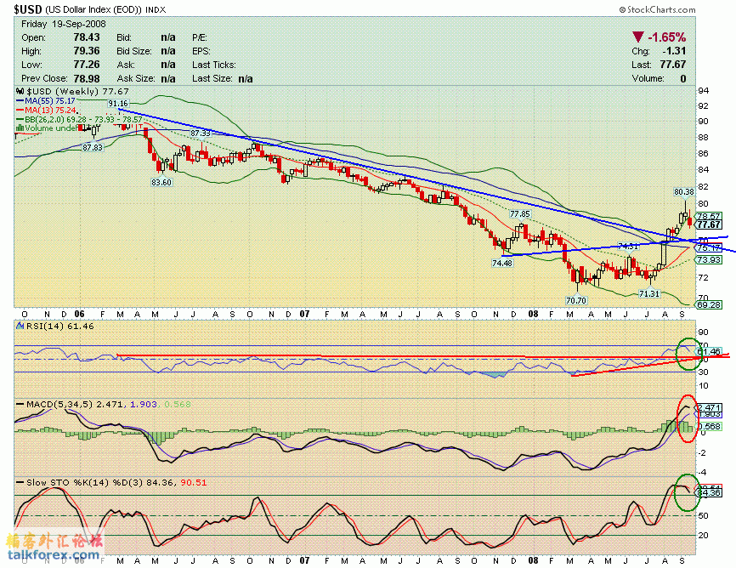Click the Open value 78.43
The height and width of the screenshot is (568, 736).
(87, 37)
